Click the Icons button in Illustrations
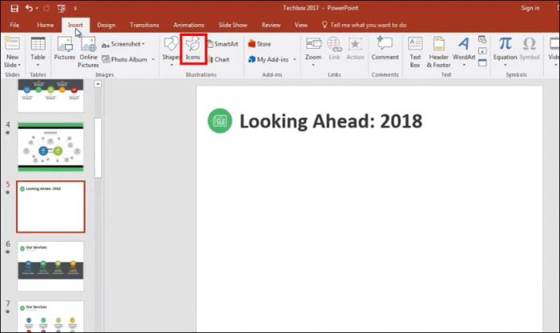Image resolution: width=560 pixels, height=333 pixels. click(x=193, y=49)
